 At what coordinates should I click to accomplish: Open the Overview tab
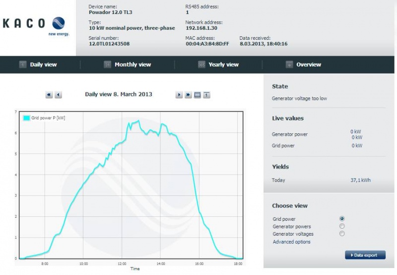click(308, 65)
